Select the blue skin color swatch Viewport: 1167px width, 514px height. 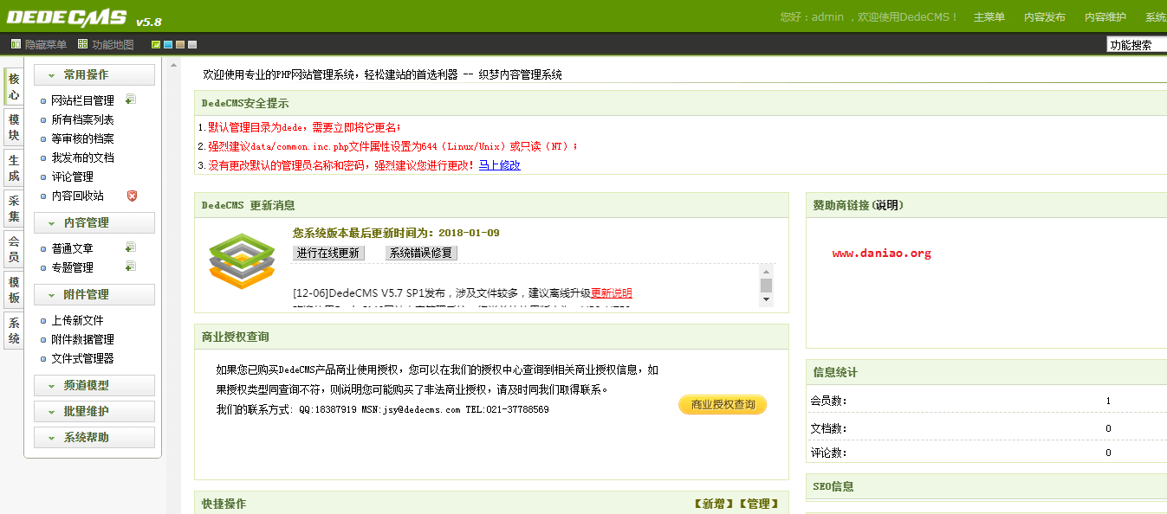coord(168,44)
